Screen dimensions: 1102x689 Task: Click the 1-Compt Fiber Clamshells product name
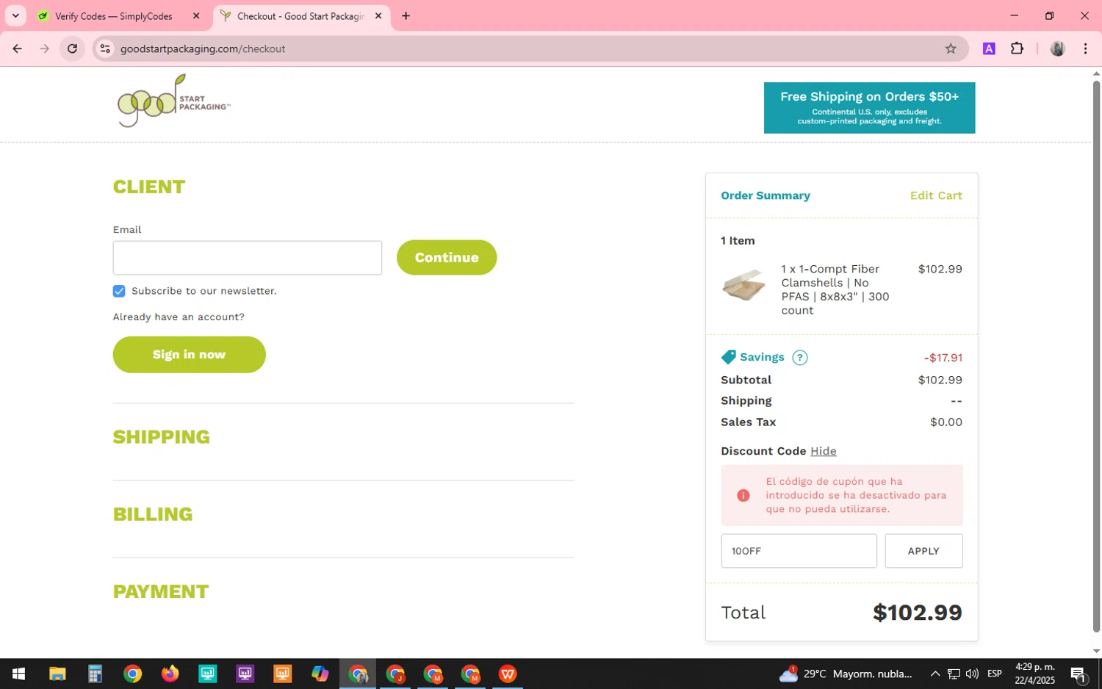click(835, 289)
